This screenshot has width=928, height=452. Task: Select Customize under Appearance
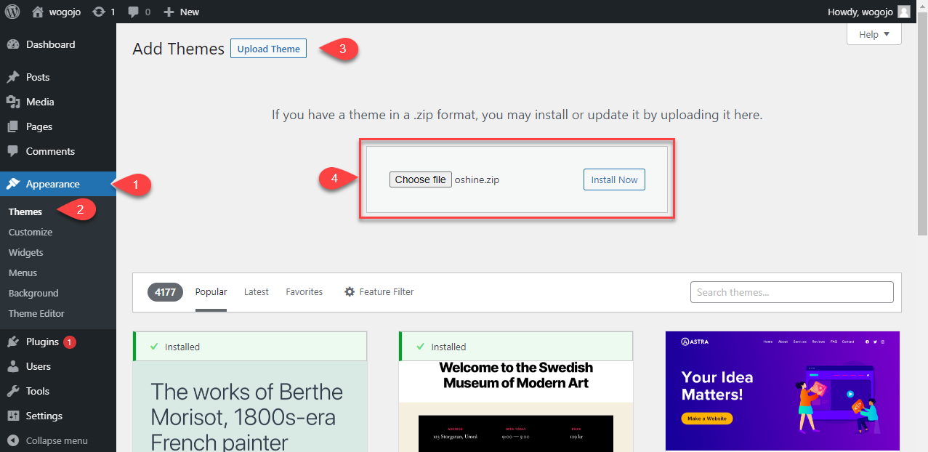31,232
